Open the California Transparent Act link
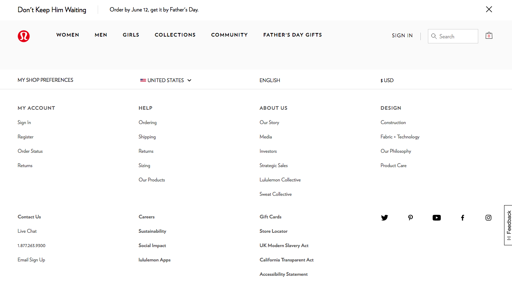 pos(286,260)
